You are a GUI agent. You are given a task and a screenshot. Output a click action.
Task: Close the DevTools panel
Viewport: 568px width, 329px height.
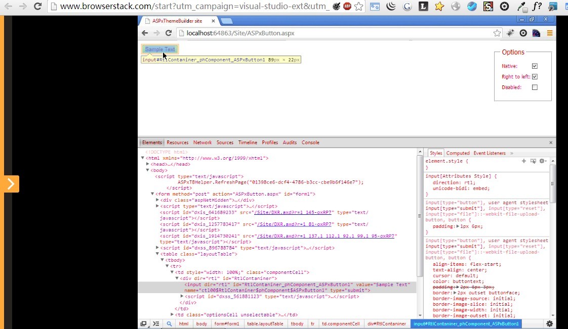coord(551,143)
